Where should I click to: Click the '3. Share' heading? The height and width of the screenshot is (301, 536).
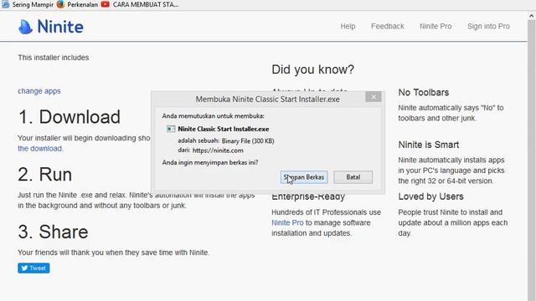pyautogui.click(x=53, y=232)
